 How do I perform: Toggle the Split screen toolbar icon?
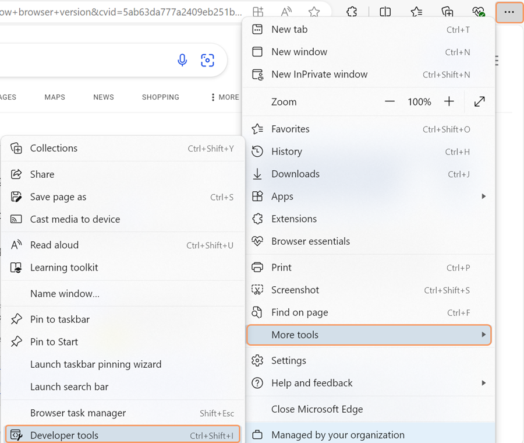point(385,12)
